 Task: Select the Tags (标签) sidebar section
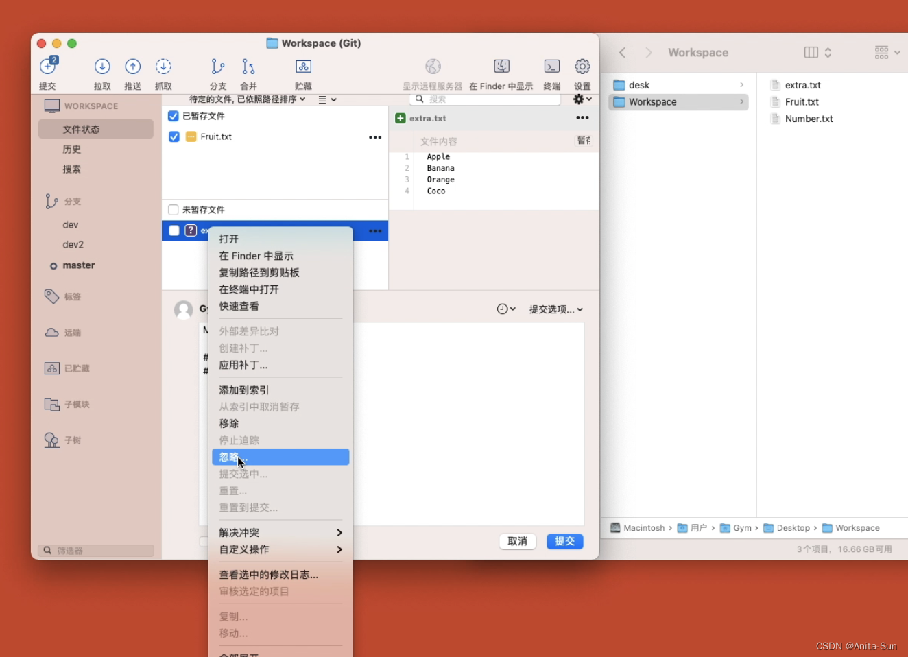tap(63, 296)
